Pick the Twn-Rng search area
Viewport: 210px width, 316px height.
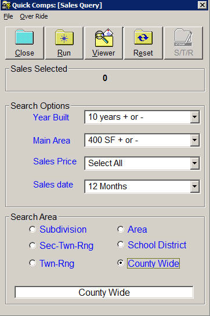32,263
